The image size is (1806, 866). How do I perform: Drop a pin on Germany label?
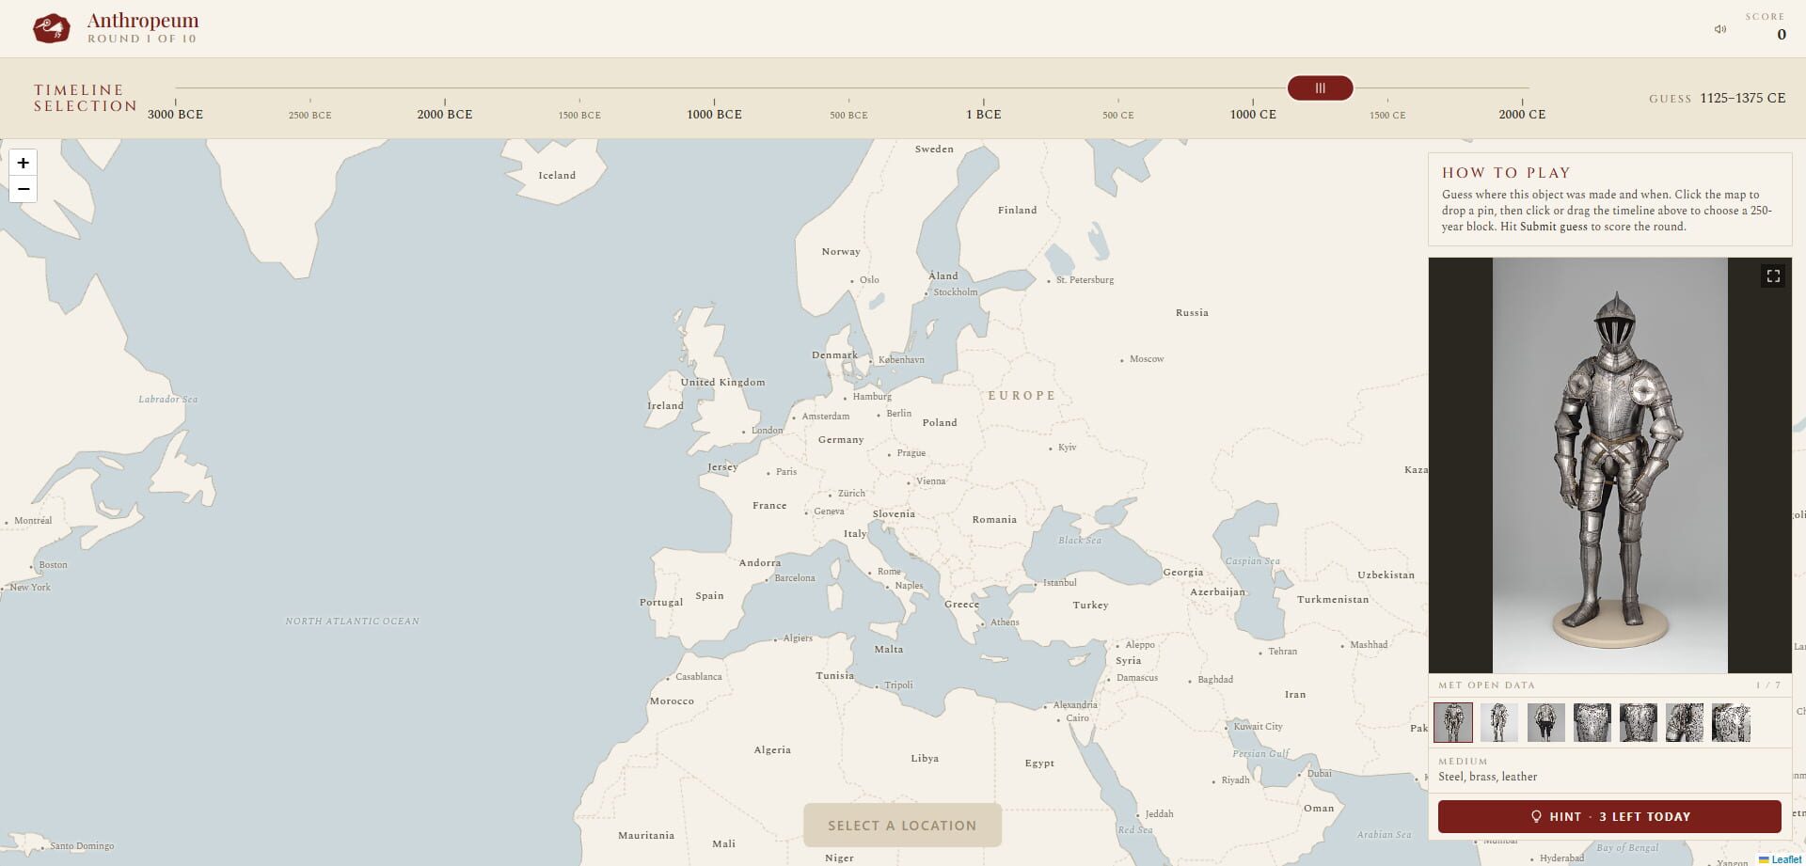click(840, 439)
